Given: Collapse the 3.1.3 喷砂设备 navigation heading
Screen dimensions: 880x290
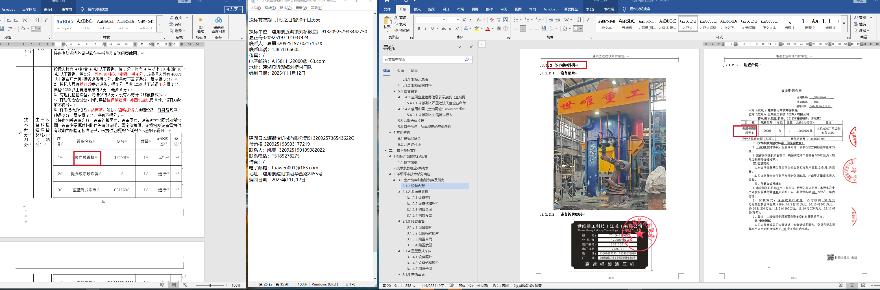Looking at the screenshot, I should point(399,222).
